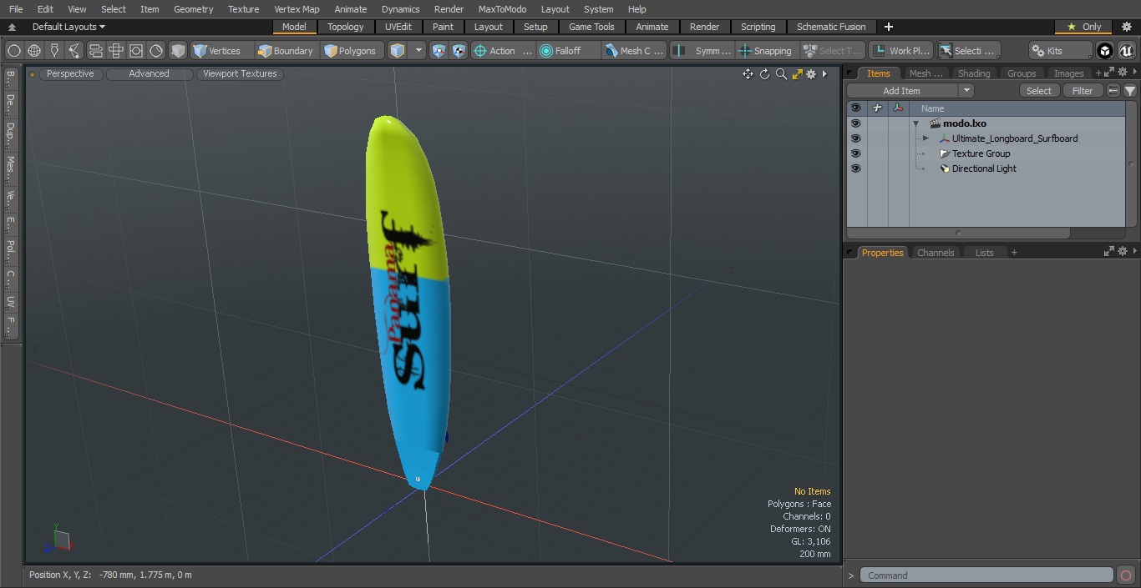Click the Name column header
Image resolution: width=1141 pixels, height=588 pixels.
933,108
